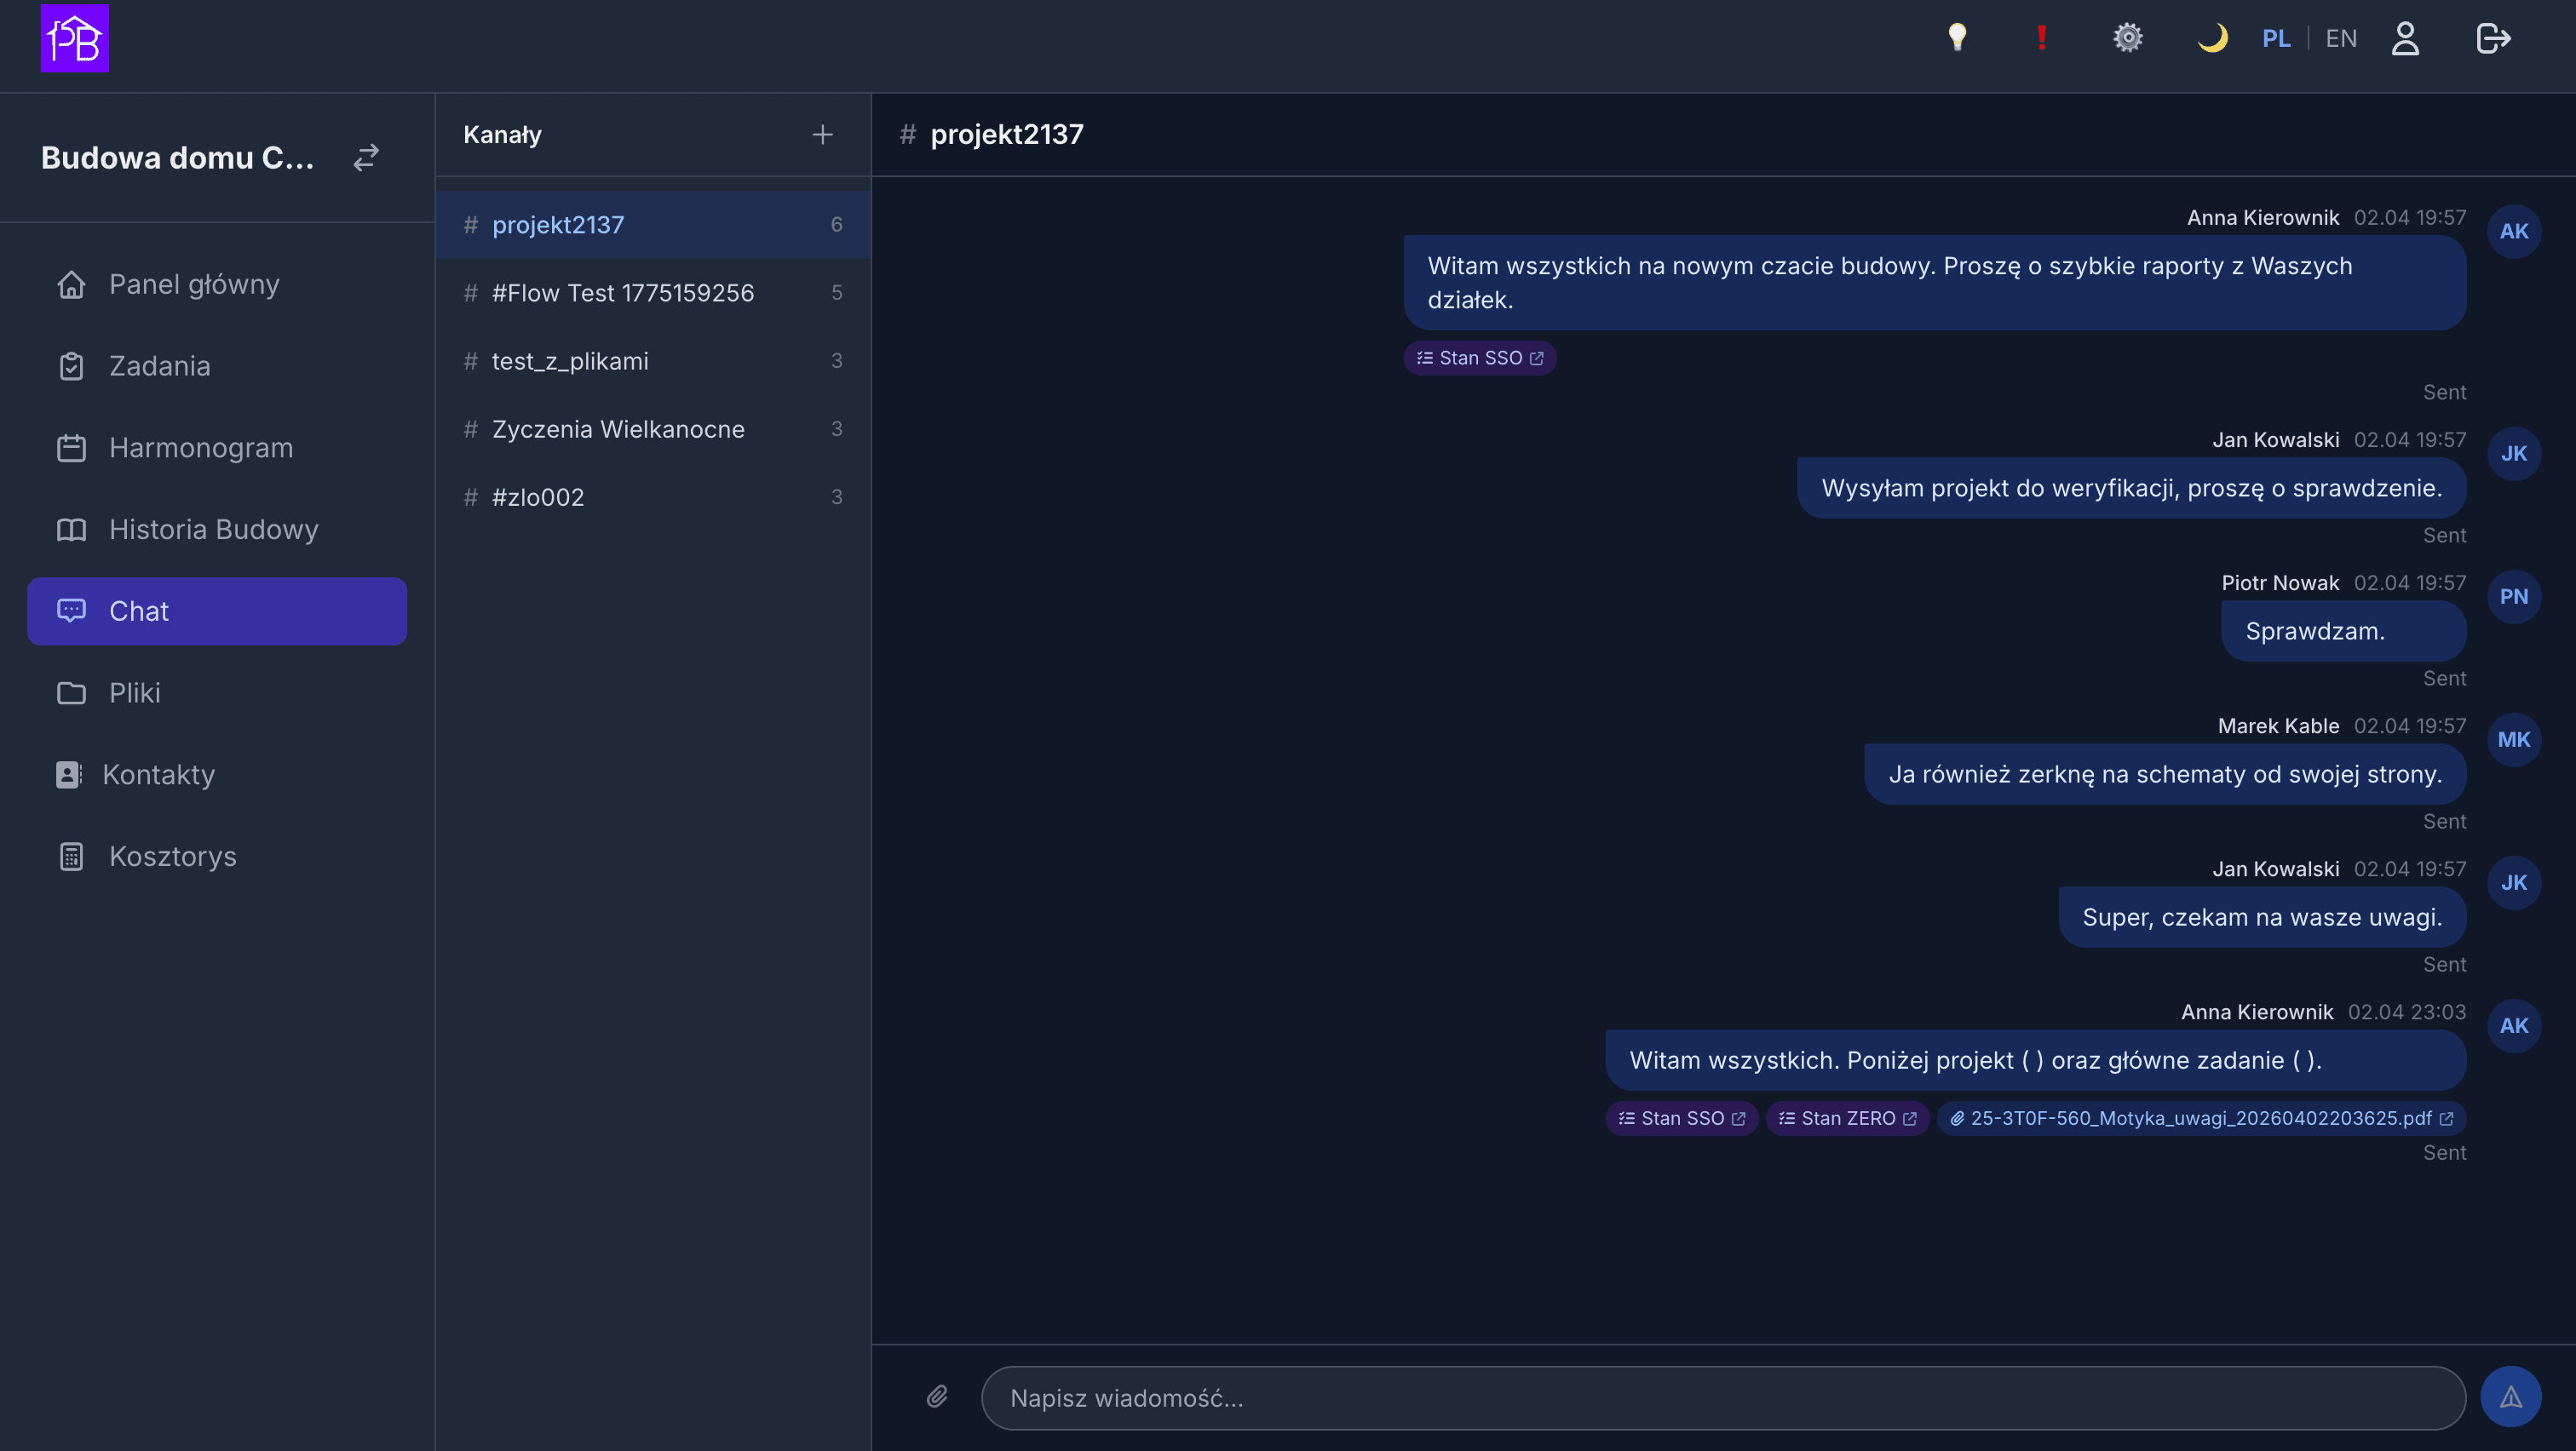
Task: Send message with the round send button
Action: (x=2510, y=1396)
